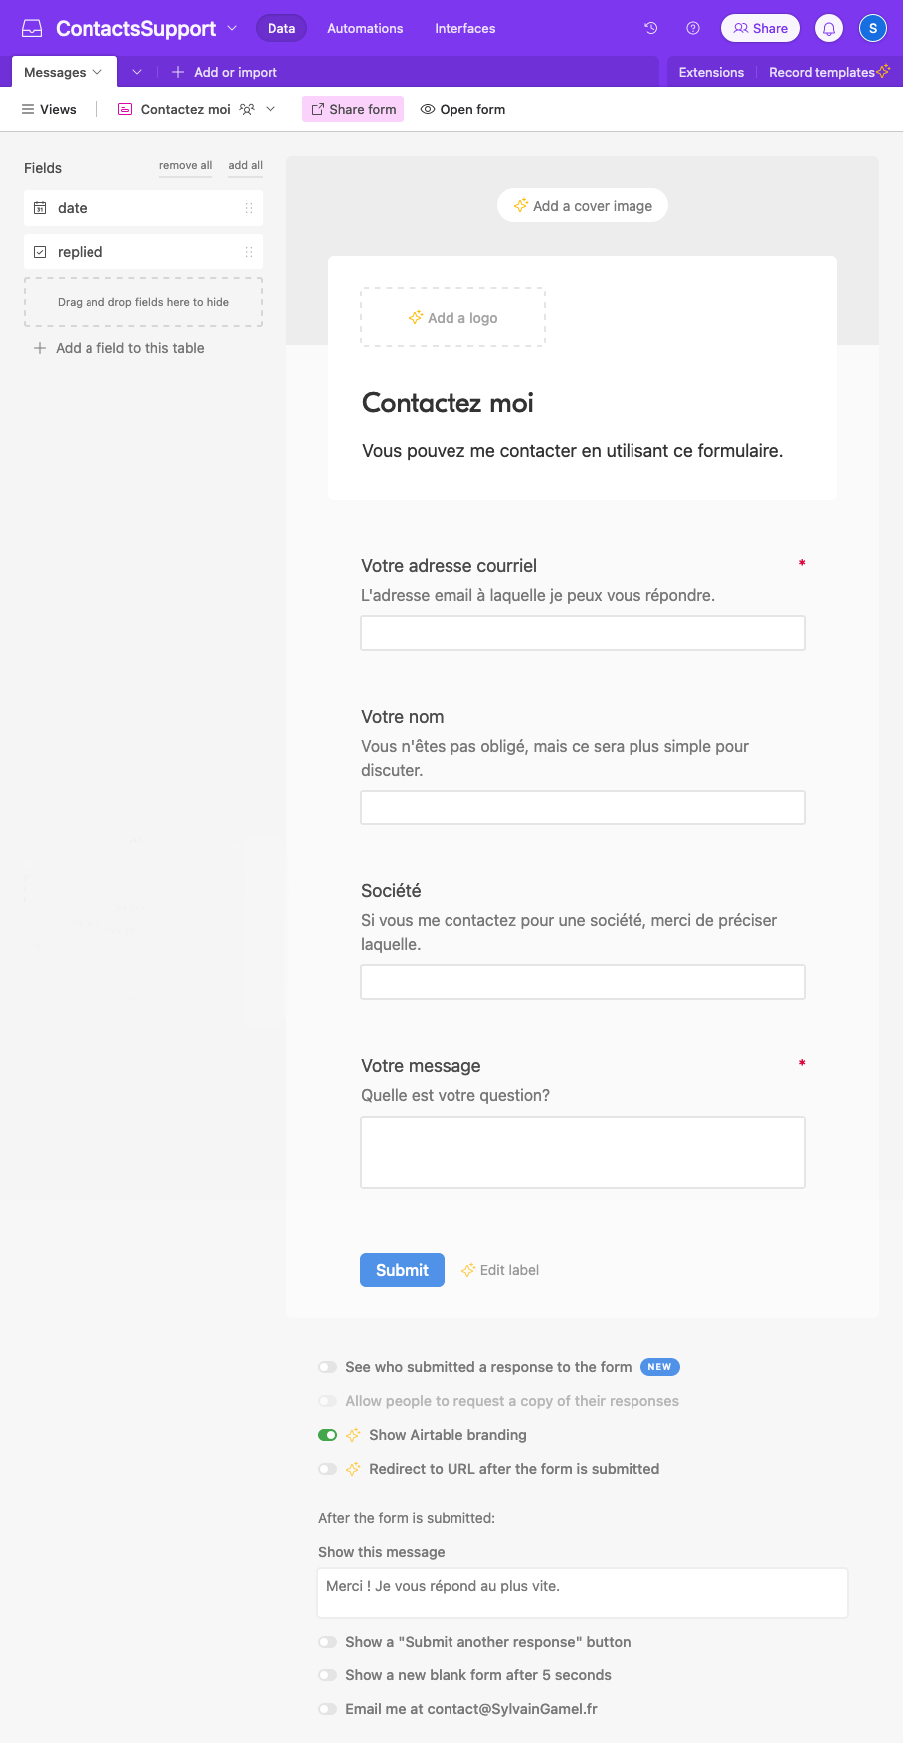Open the help question mark icon

(693, 28)
